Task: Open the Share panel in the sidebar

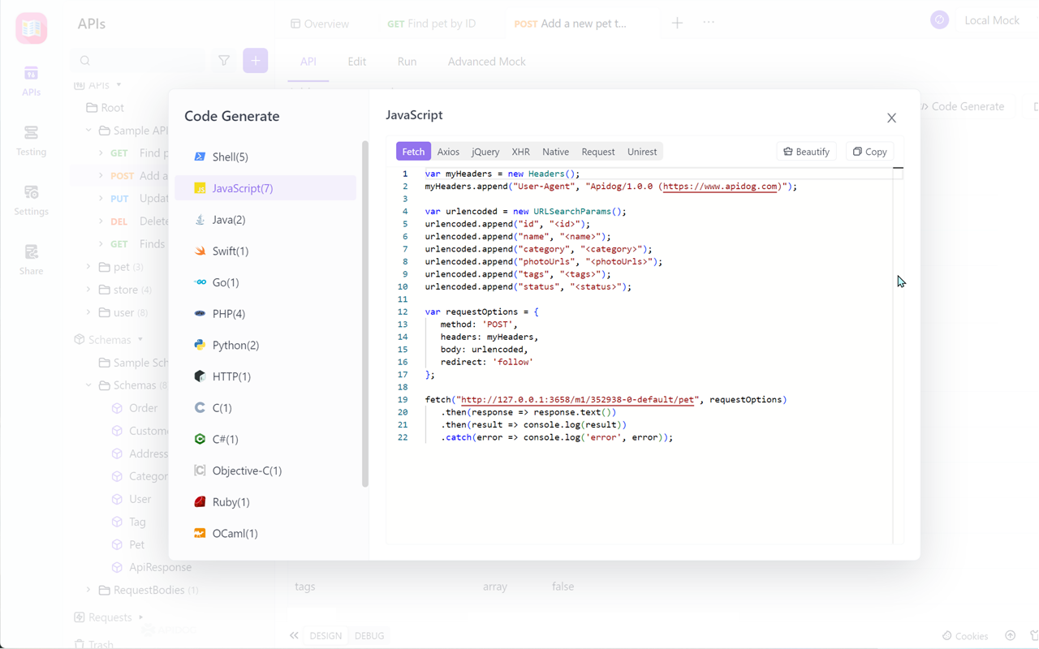Action: tap(31, 260)
